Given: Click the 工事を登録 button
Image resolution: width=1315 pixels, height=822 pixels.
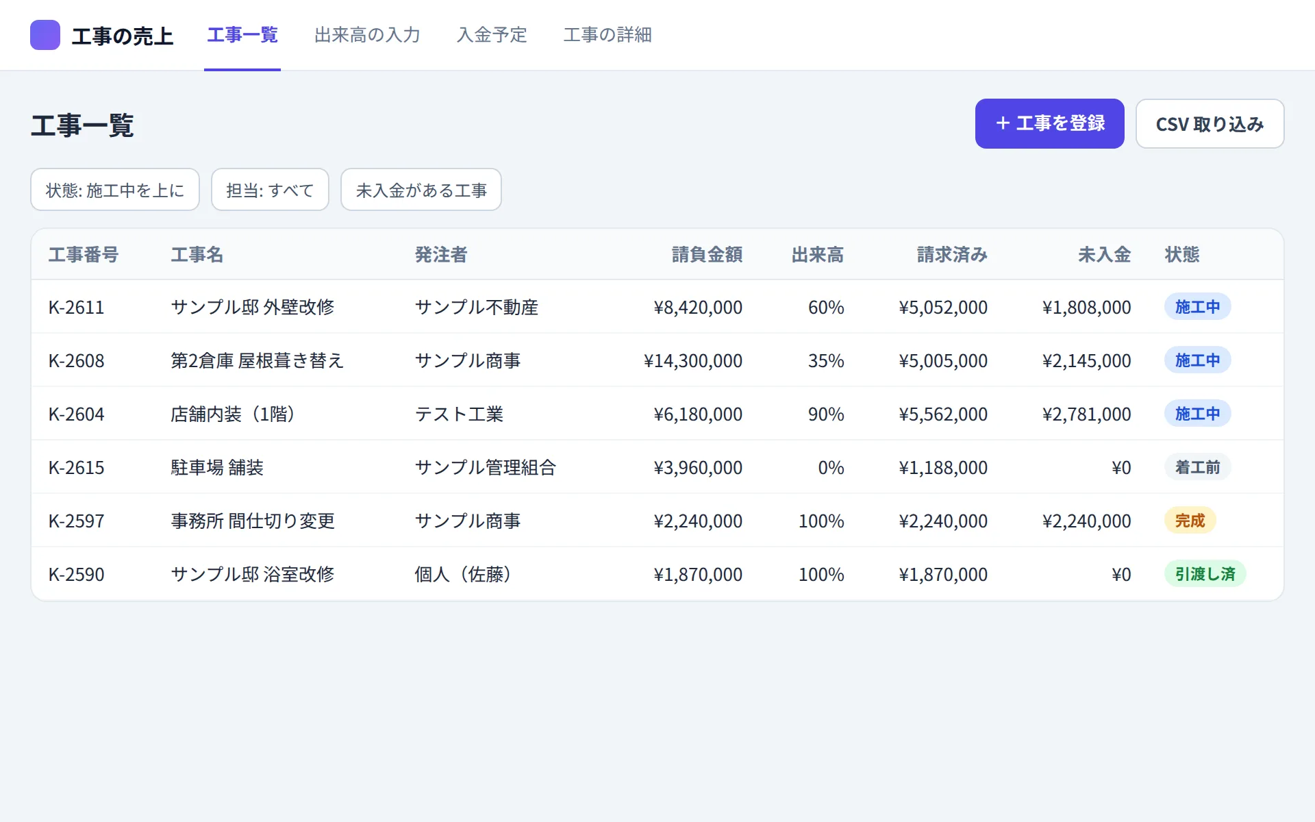Looking at the screenshot, I should pyautogui.click(x=1049, y=123).
